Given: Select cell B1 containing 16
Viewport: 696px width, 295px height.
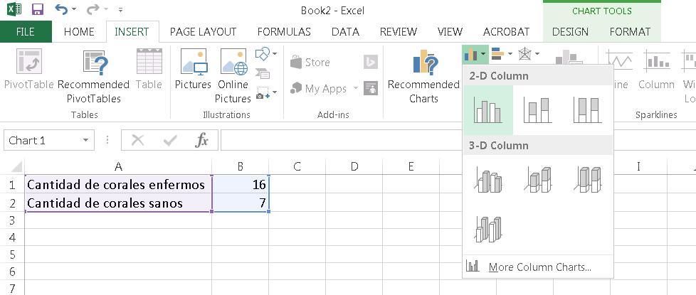Looking at the screenshot, I should point(240,185).
